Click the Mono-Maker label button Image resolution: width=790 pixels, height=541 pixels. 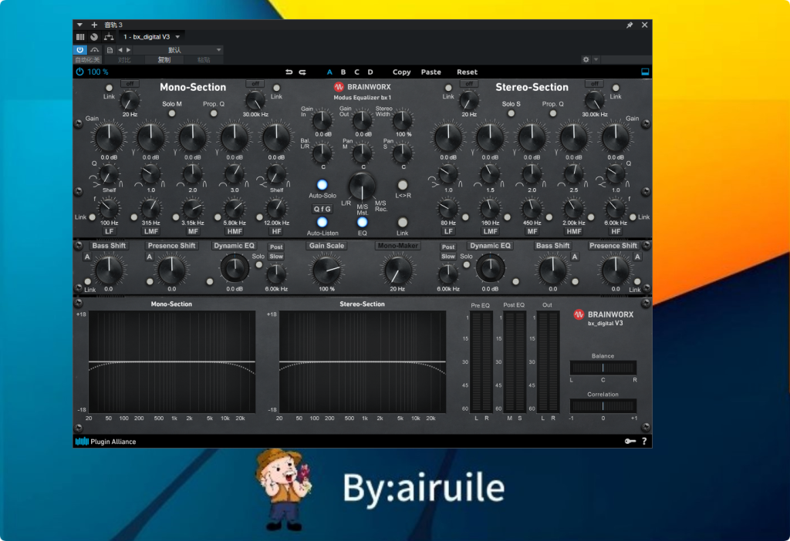398,246
